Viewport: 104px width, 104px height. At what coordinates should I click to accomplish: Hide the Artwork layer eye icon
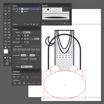14,9
